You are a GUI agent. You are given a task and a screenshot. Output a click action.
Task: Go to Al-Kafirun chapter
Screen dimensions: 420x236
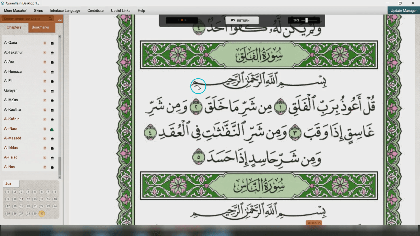pyautogui.click(x=12, y=119)
